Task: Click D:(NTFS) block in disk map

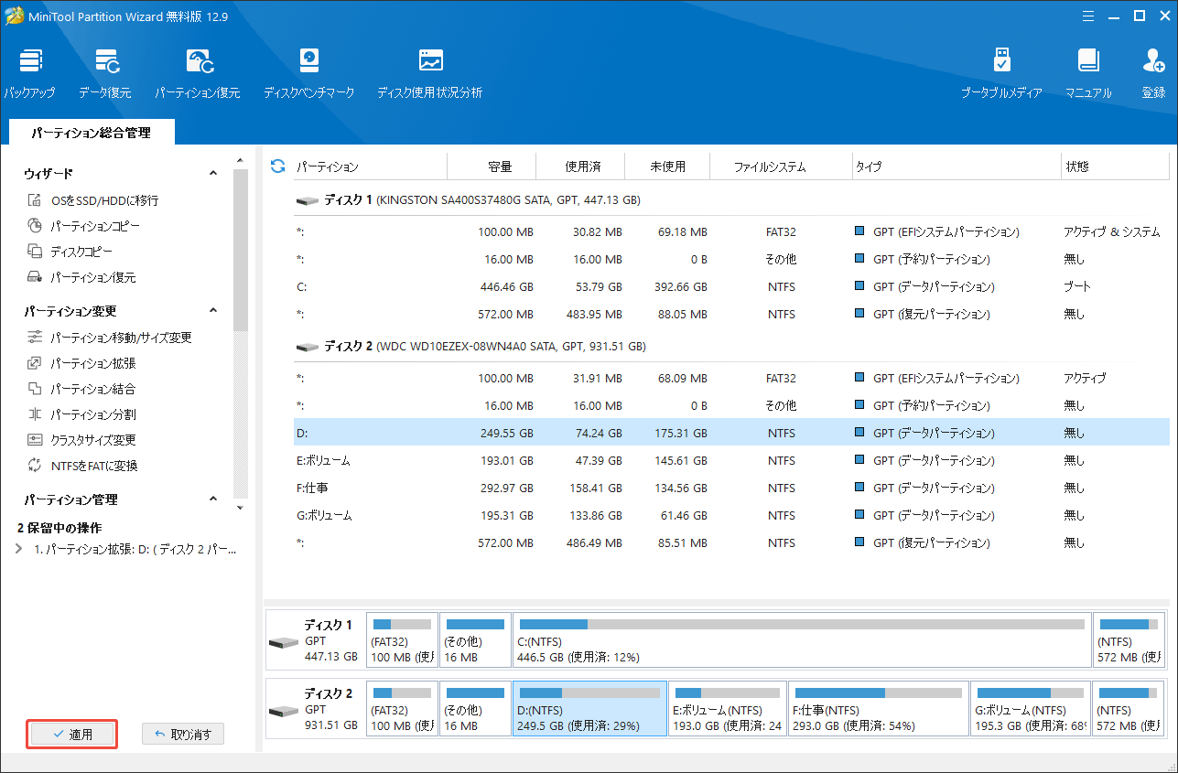Action: coord(589,709)
